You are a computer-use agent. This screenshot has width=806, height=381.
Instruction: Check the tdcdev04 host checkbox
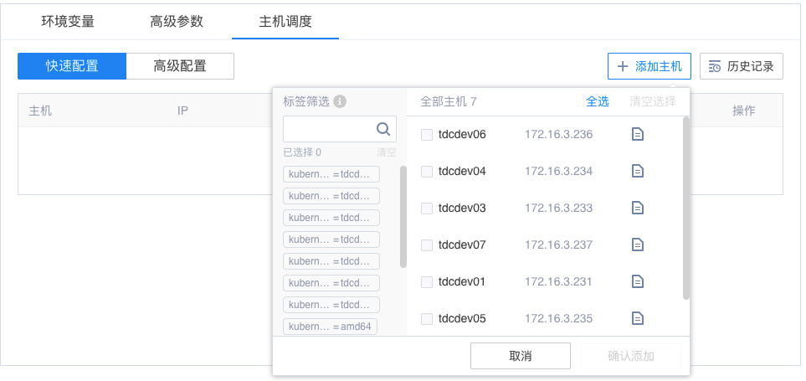pyautogui.click(x=427, y=171)
